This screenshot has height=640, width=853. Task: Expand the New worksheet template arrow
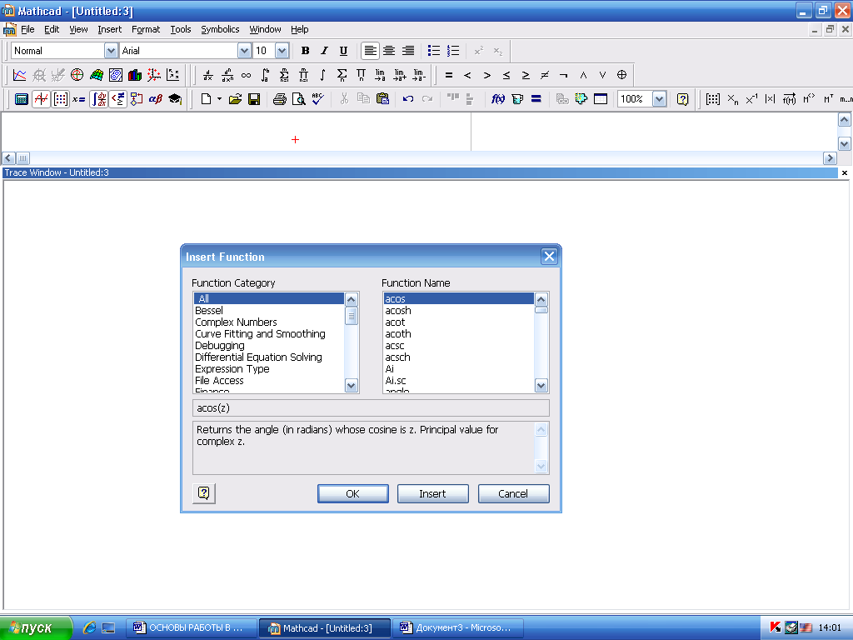coord(219,99)
